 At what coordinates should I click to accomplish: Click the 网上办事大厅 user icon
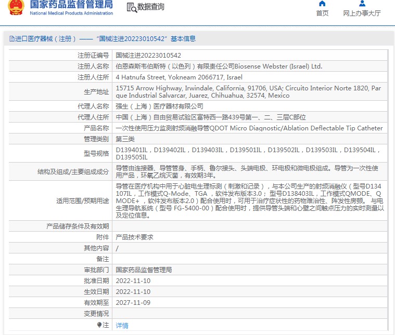(362, 3)
